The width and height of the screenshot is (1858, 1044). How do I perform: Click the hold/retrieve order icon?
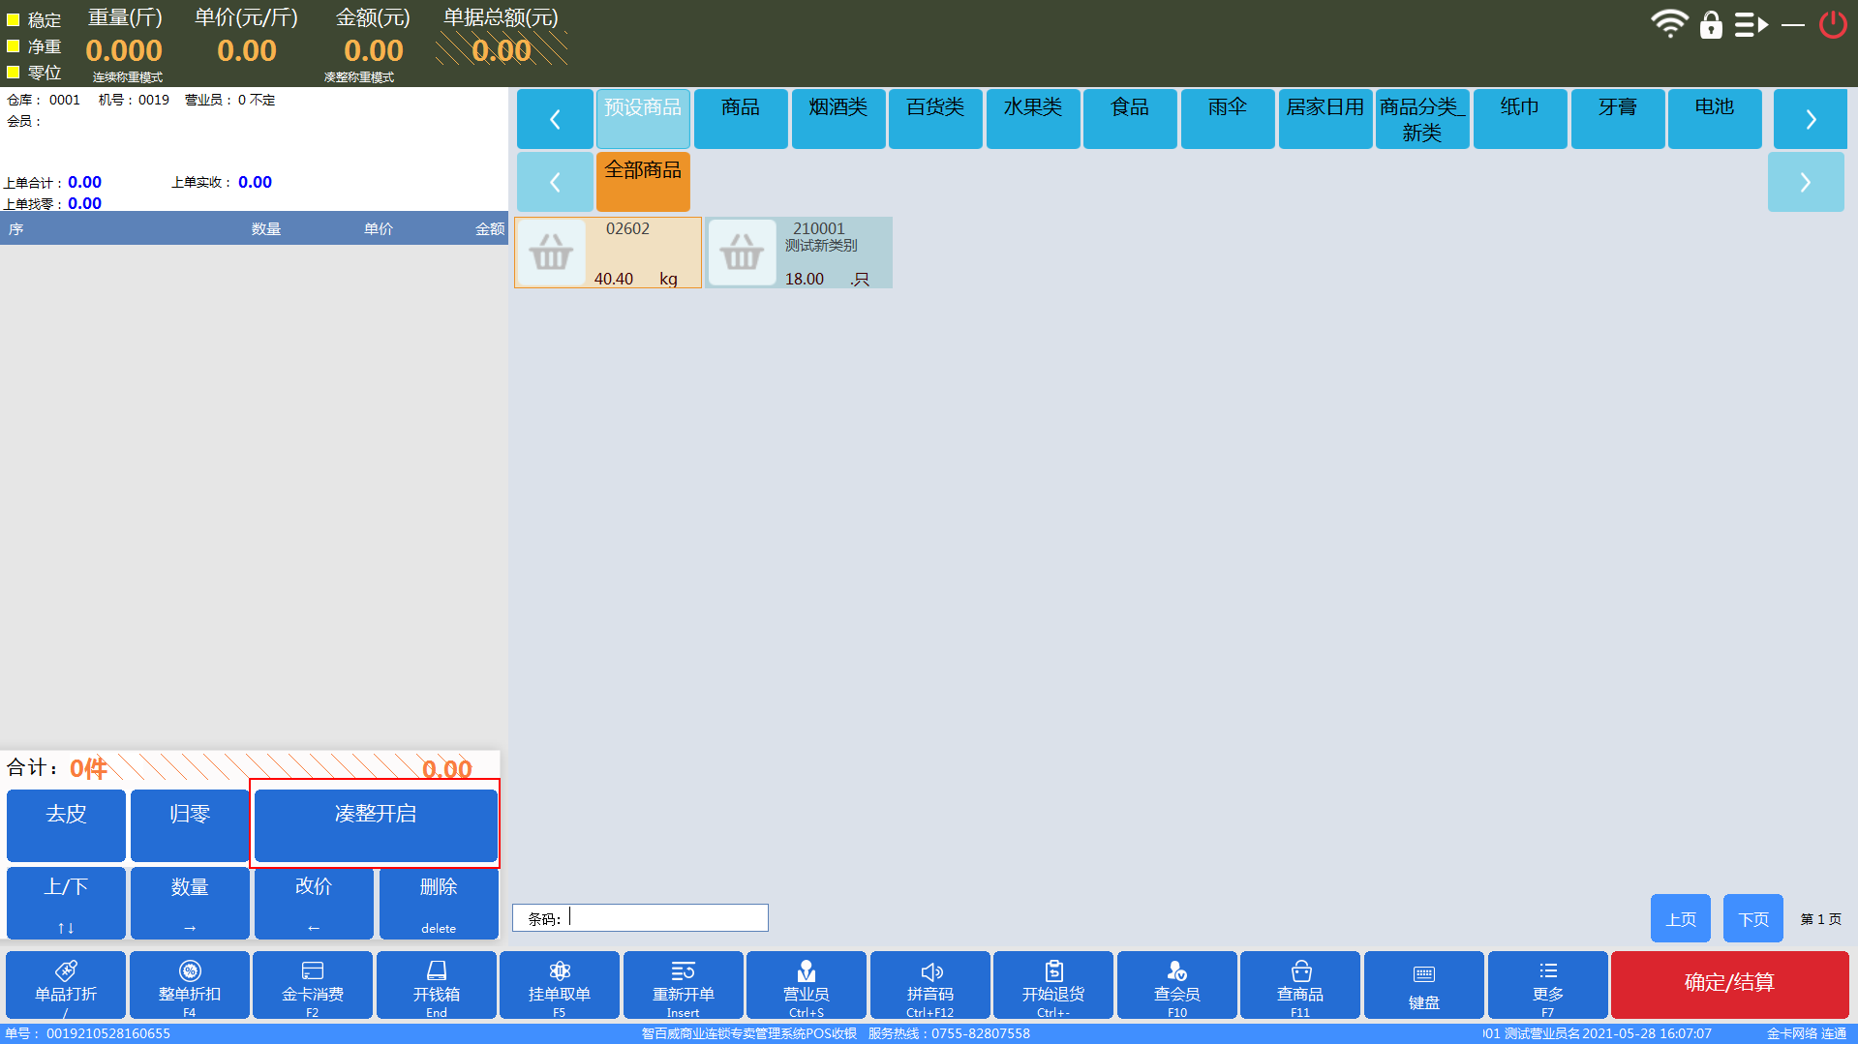pyautogui.click(x=560, y=970)
